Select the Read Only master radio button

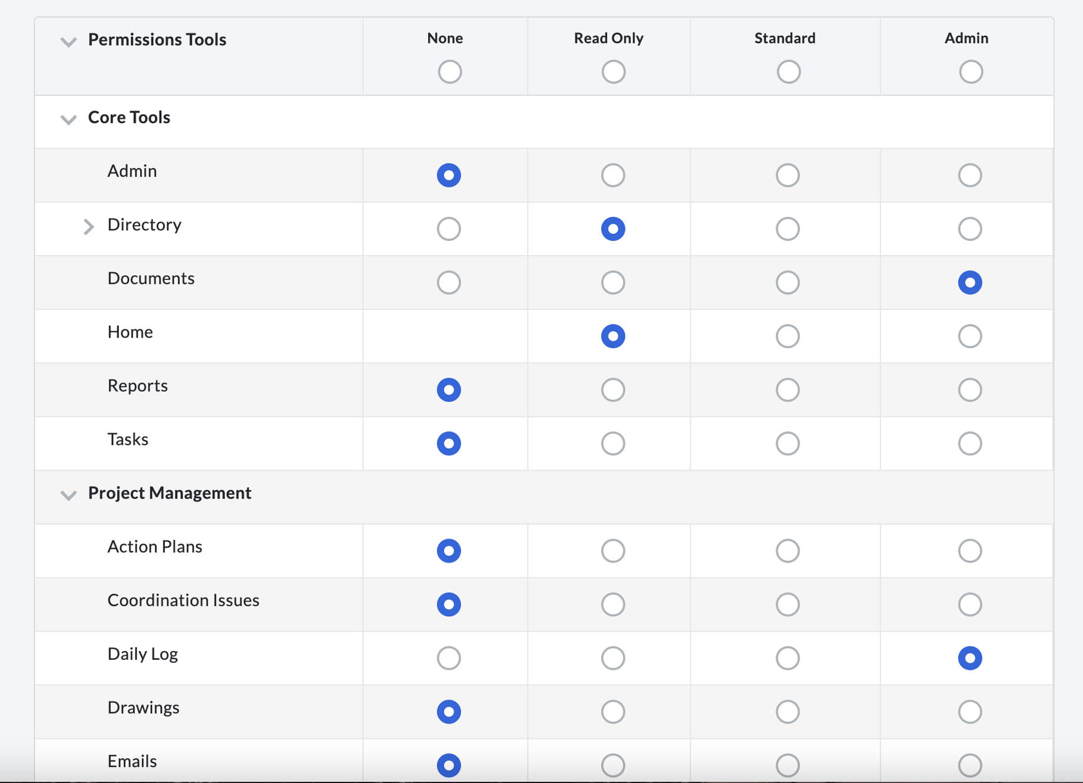click(613, 71)
